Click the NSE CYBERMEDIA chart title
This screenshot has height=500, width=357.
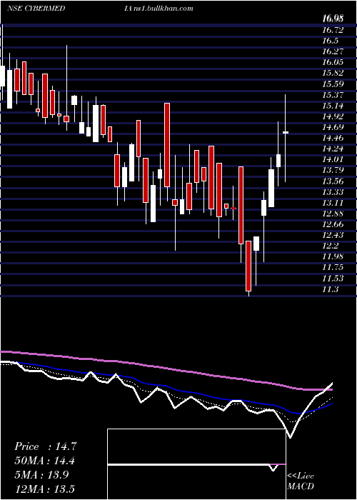pos(69,9)
